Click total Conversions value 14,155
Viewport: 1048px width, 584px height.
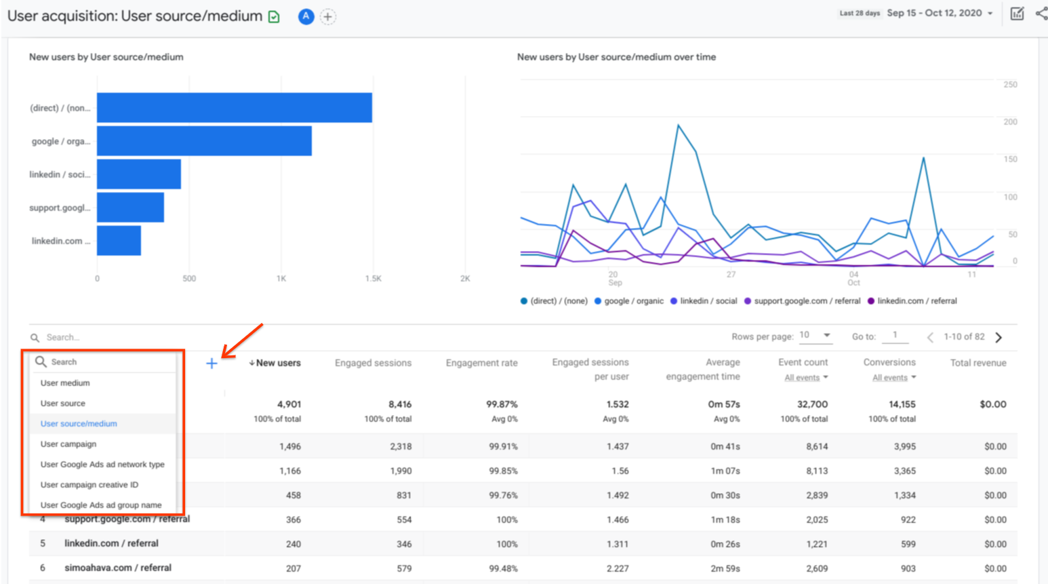click(x=902, y=404)
